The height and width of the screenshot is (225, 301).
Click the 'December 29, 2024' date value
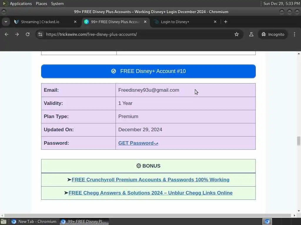(x=140, y=130)
